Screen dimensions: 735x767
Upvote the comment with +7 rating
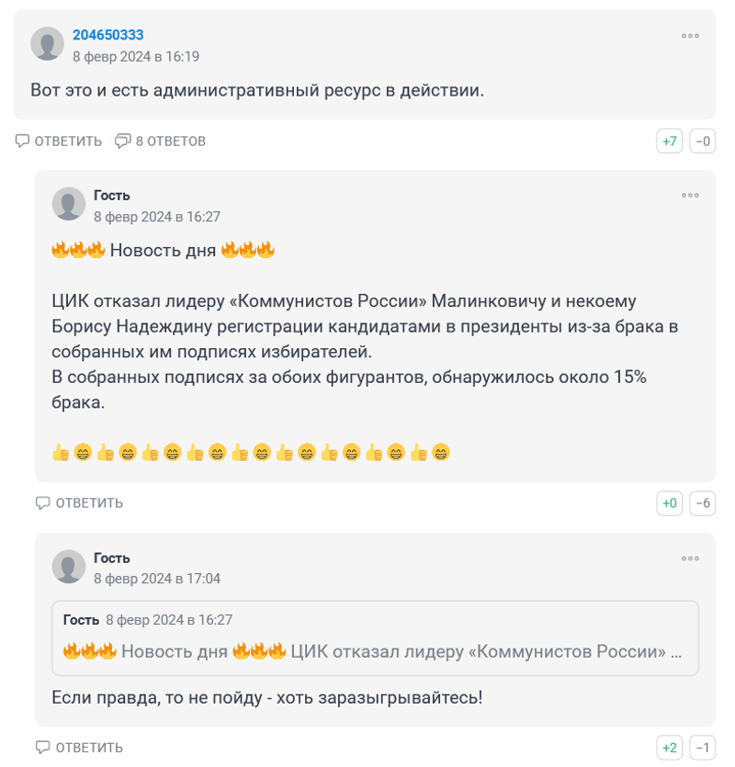[670, 141]
